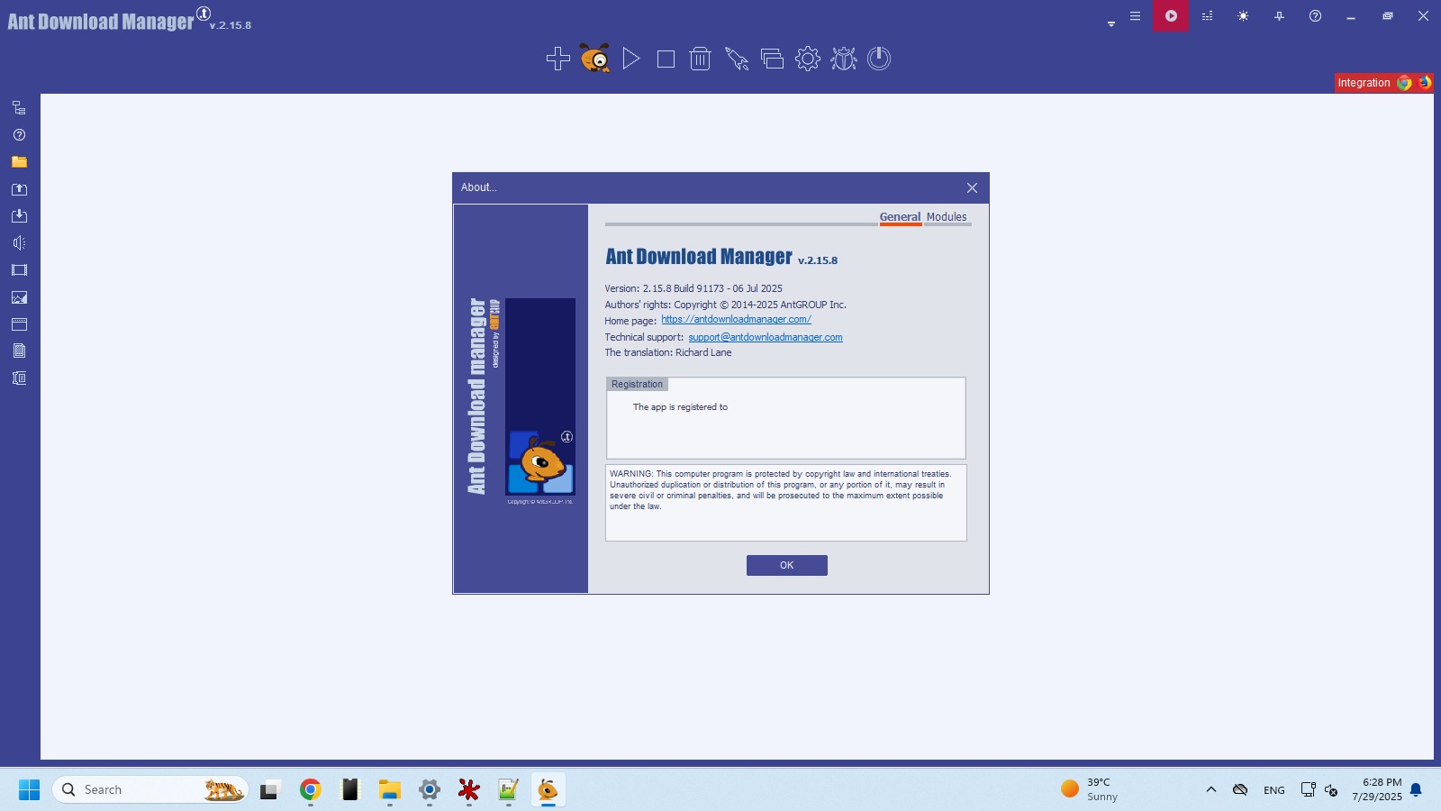Stop downloads with the square icon
The image size is (1441, 811).
(666, 59)
